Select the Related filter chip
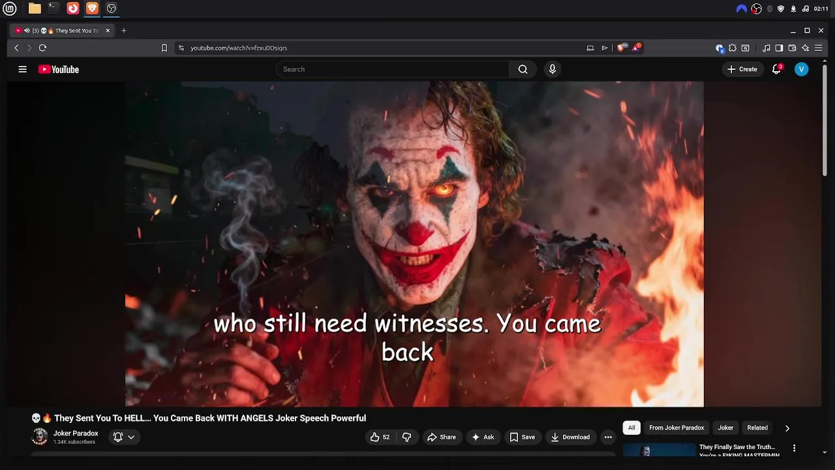The height and width of the screenshot is (470, 835). [x=757, y=428]
